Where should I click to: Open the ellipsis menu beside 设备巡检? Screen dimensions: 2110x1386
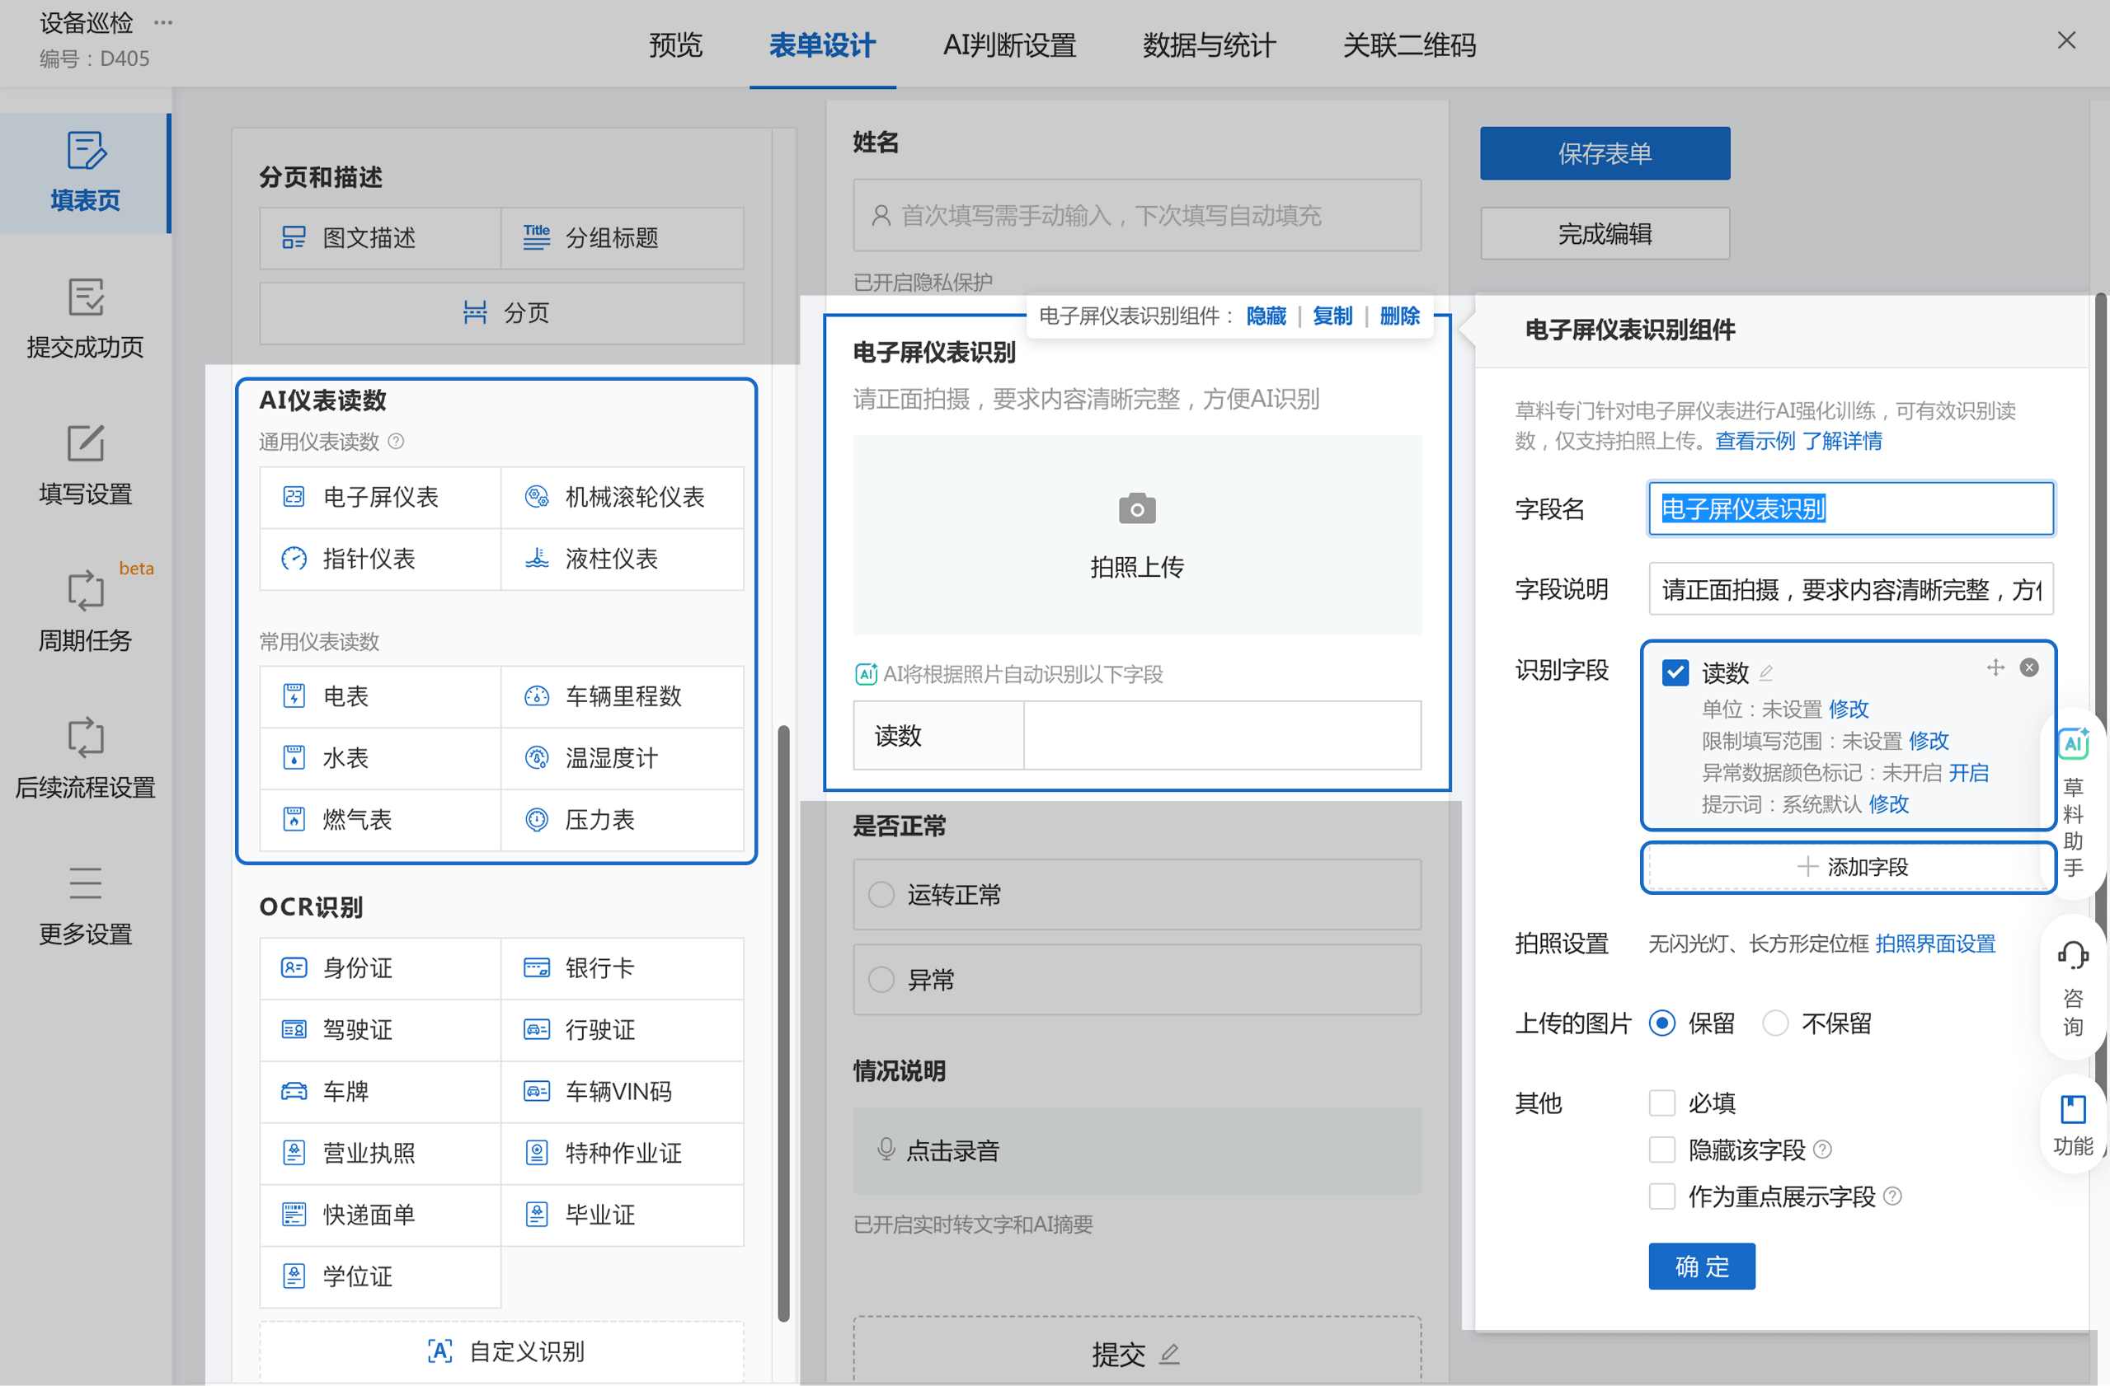[163, 21]
